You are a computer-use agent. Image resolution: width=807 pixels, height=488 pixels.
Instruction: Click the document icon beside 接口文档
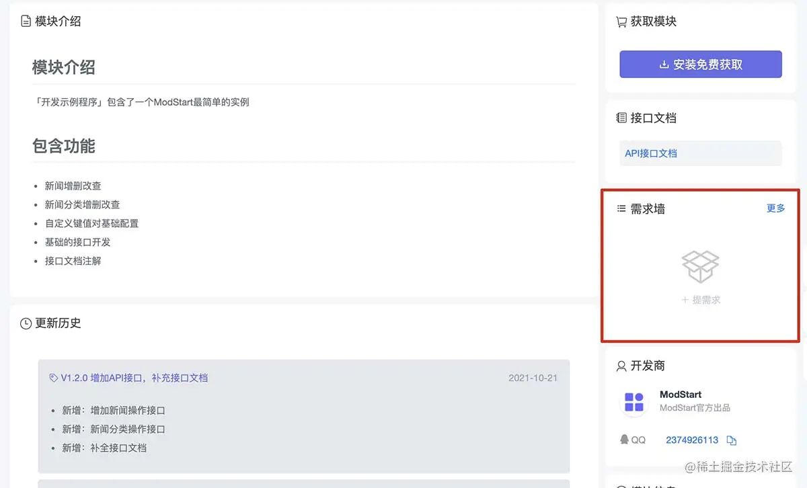pyautogui.click(x=621, y=118)
